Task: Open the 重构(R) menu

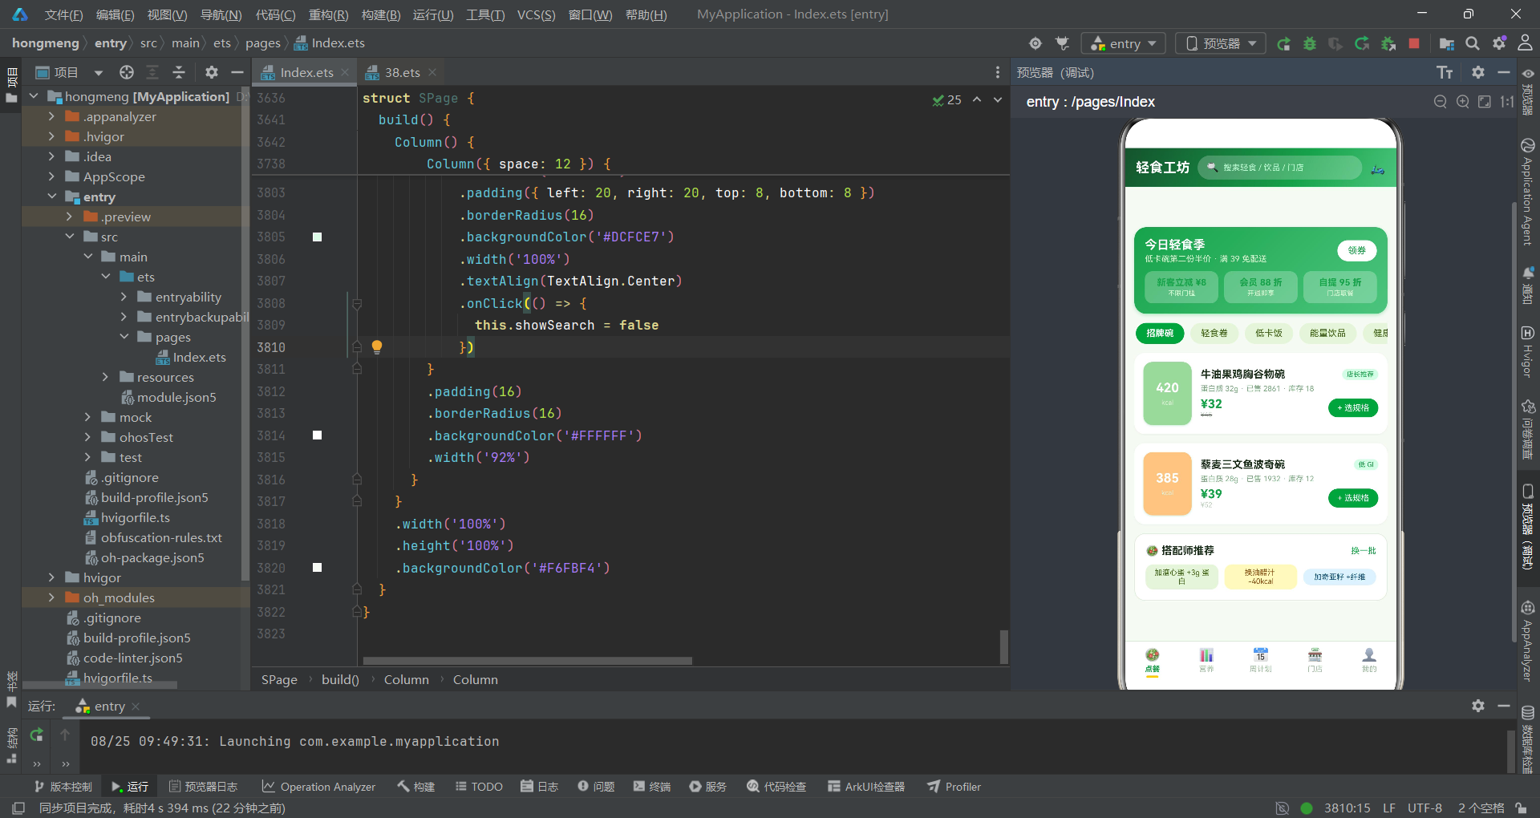Action: click(x=329, y=14)
